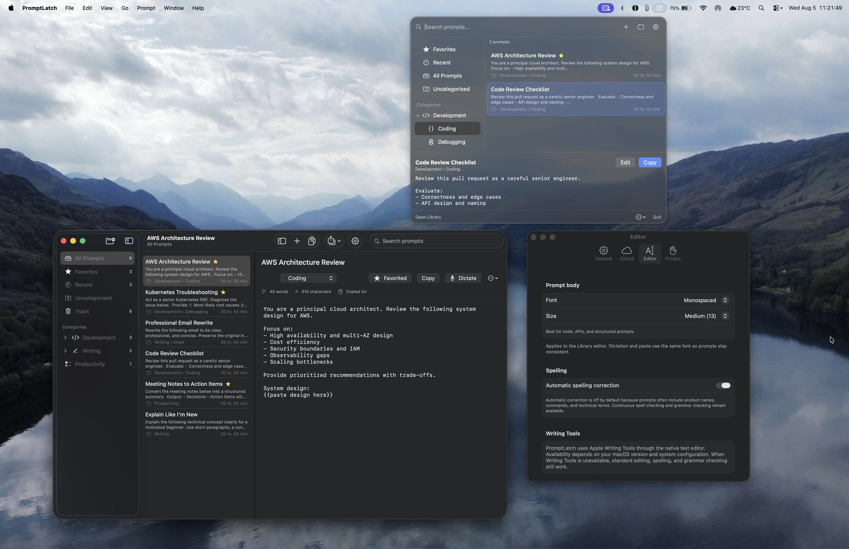Select All Prompts in the Library sidebar

click(97, 258)
